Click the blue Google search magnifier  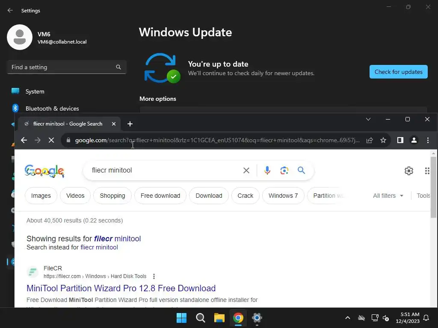click(301, 170)
